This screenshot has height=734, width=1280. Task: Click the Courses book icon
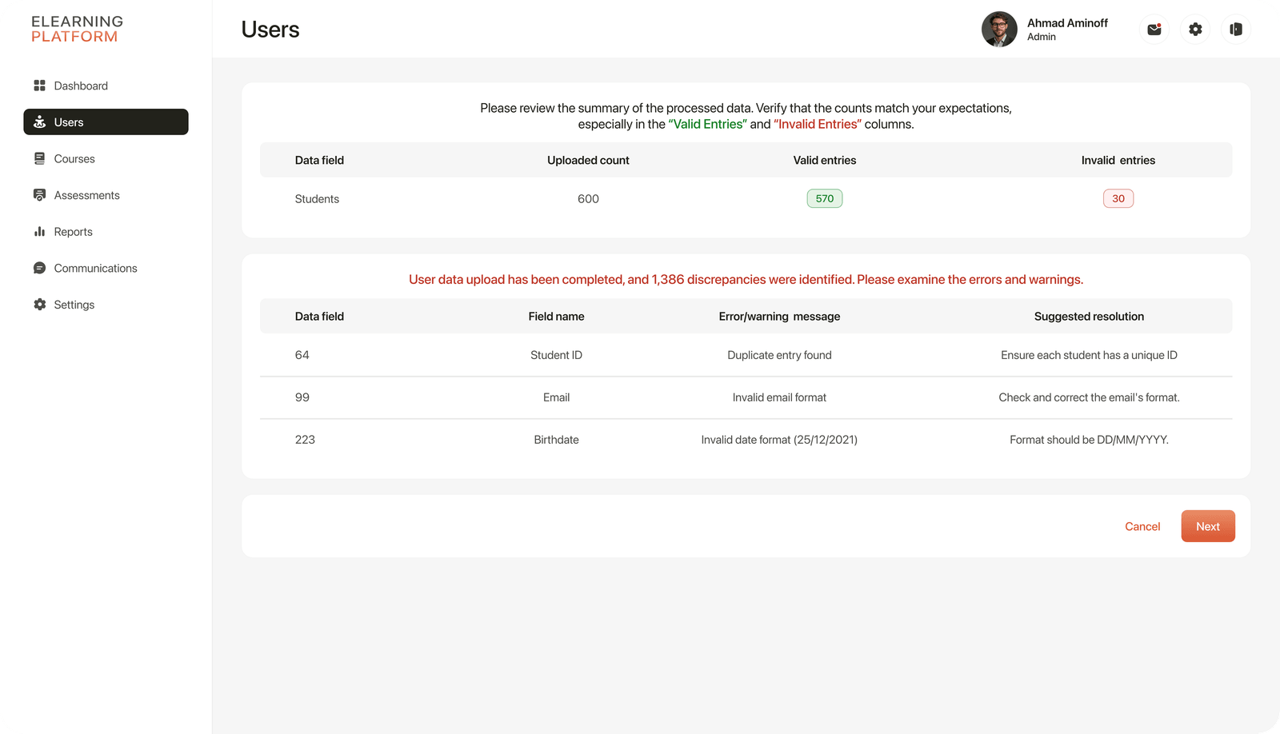[39, 159]
